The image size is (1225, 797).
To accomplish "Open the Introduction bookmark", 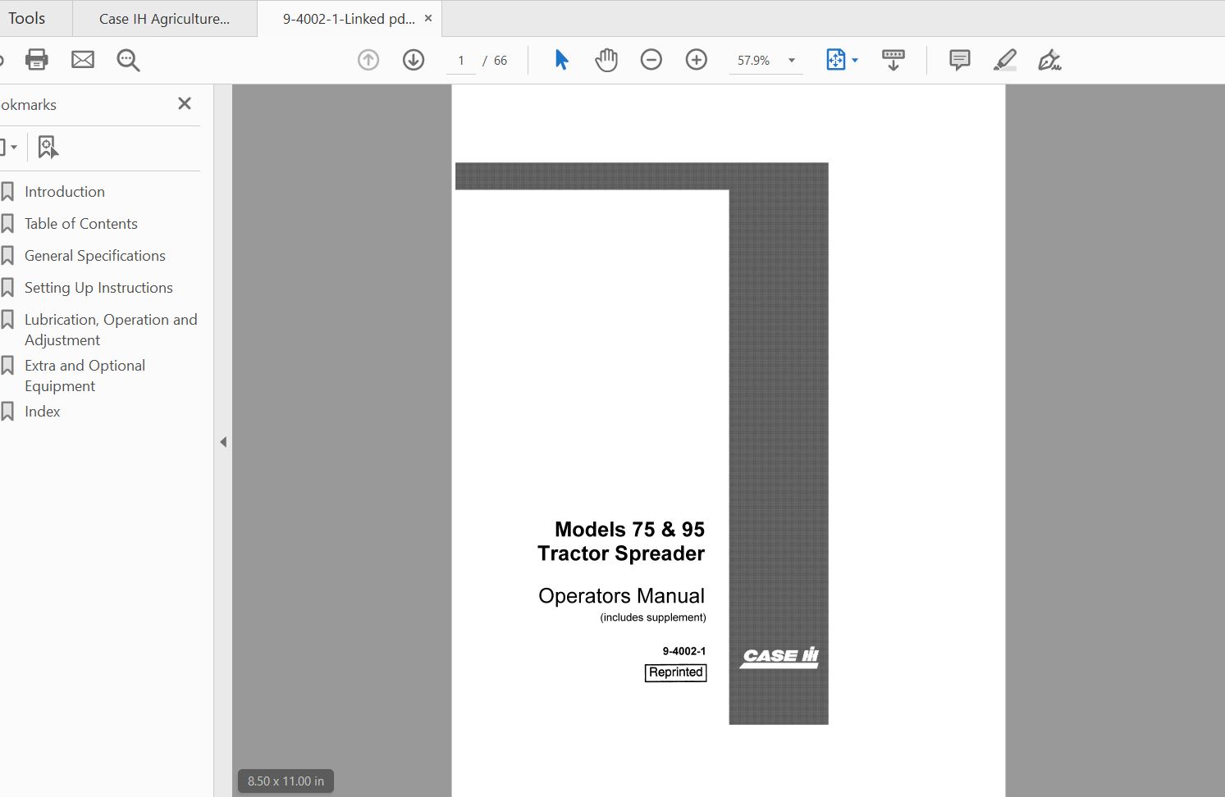I will 65,192.
